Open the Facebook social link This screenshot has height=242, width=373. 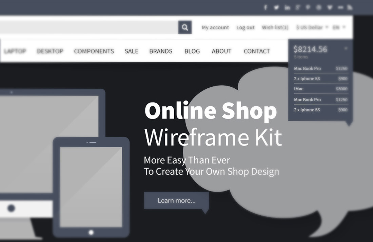[x=266, y=7]
